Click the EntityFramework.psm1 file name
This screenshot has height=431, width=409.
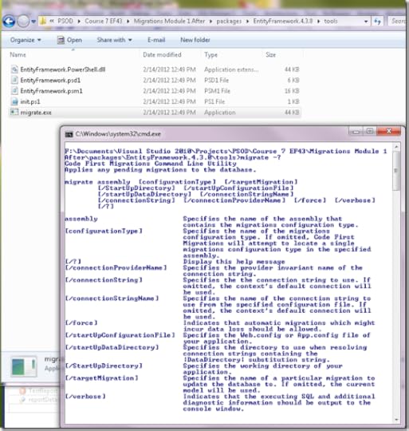coord(51,91)
